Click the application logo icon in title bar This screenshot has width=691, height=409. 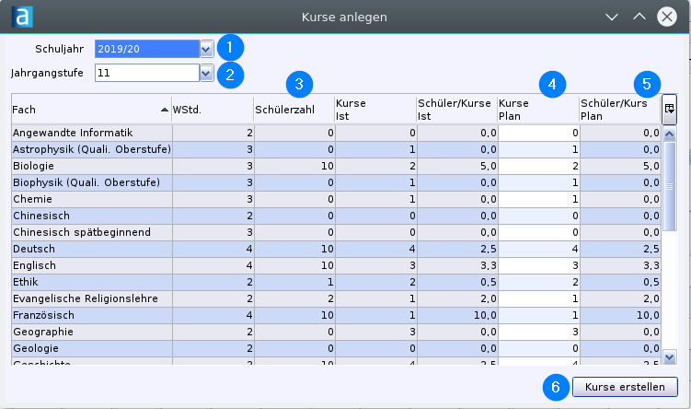pos(22,17)
